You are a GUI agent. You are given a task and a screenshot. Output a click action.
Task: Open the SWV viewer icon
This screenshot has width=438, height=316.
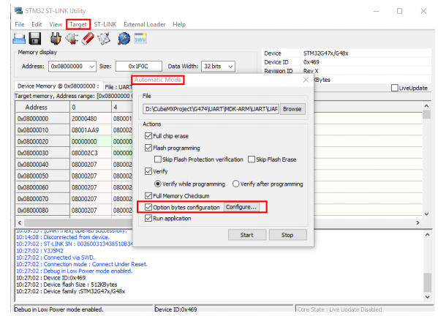(140, 39)
